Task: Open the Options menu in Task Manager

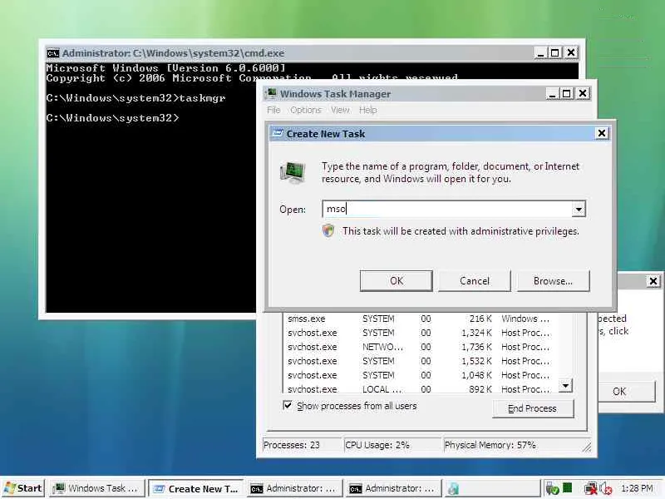Action: click(x=306, y=110)
